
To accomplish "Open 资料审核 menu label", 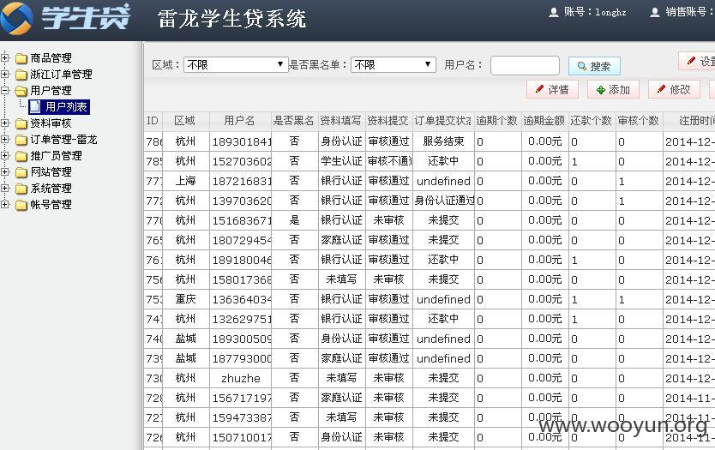I will pos(51,123).
